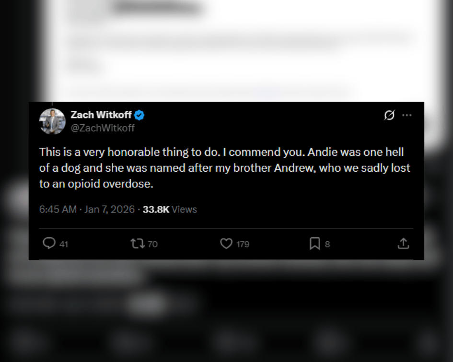Open the @ZachWitkoff handle link
Screen dimensions: 453x362
coord(103,128)
